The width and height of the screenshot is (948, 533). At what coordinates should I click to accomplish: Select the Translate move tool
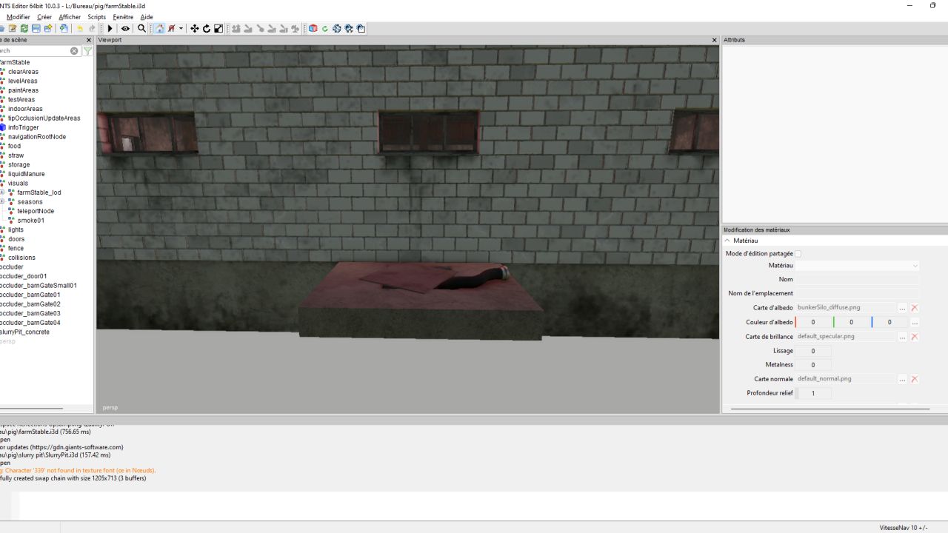[194, 28]
